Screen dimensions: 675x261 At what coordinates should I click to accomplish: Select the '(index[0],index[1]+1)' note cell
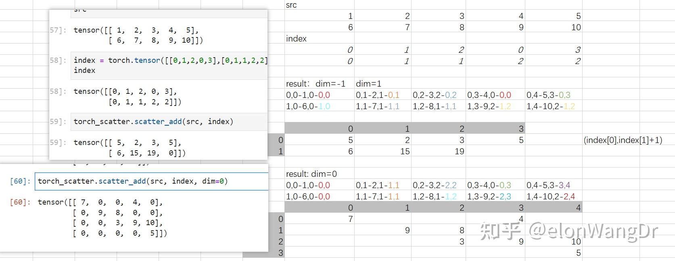[623, 140]
